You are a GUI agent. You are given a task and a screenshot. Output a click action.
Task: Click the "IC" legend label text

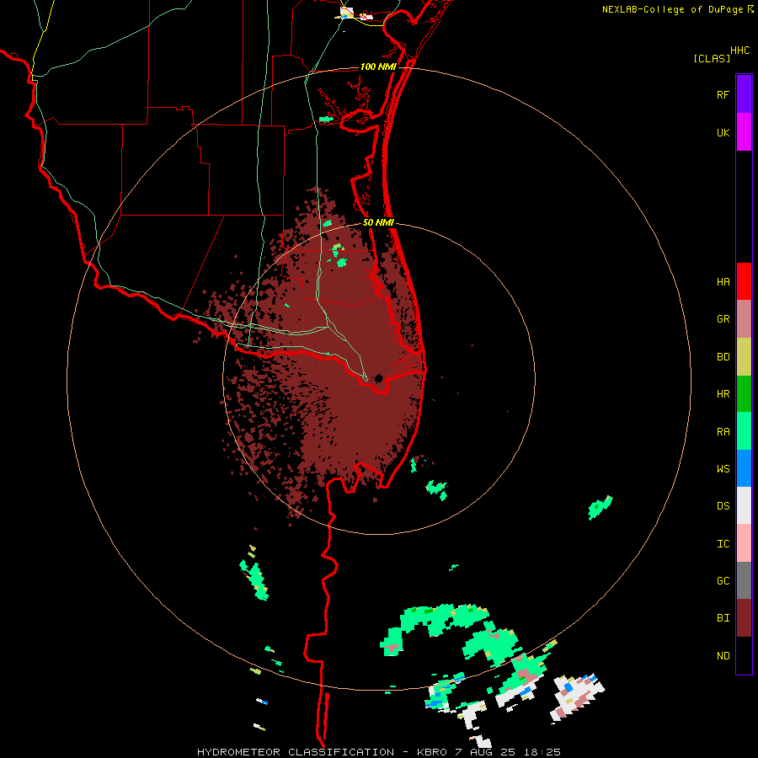click(723, 544)
